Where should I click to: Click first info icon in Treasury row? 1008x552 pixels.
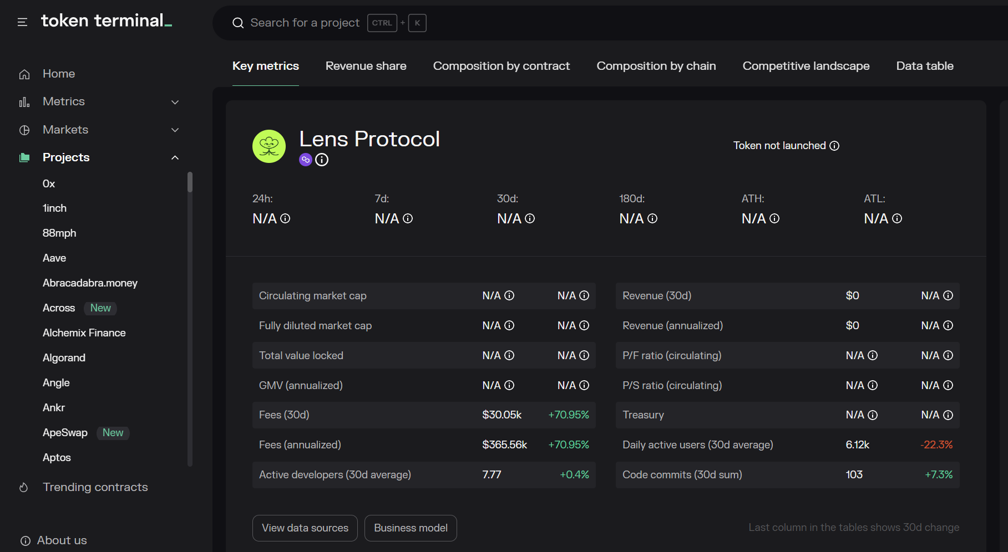(x=873, y=415)
